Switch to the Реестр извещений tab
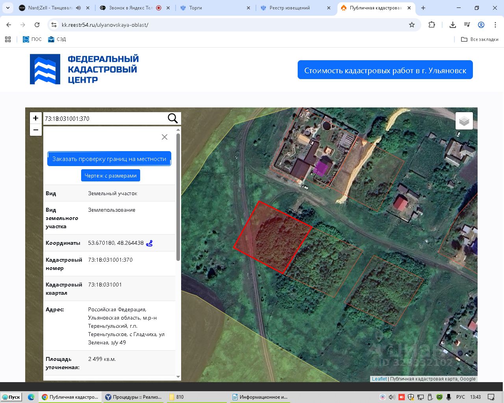 [x=291, y=8]
